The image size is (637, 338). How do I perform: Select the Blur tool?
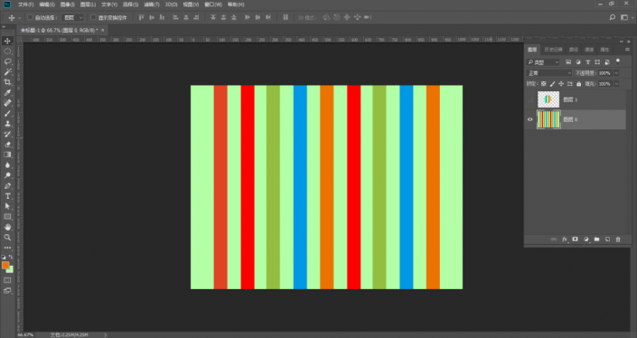7,165
